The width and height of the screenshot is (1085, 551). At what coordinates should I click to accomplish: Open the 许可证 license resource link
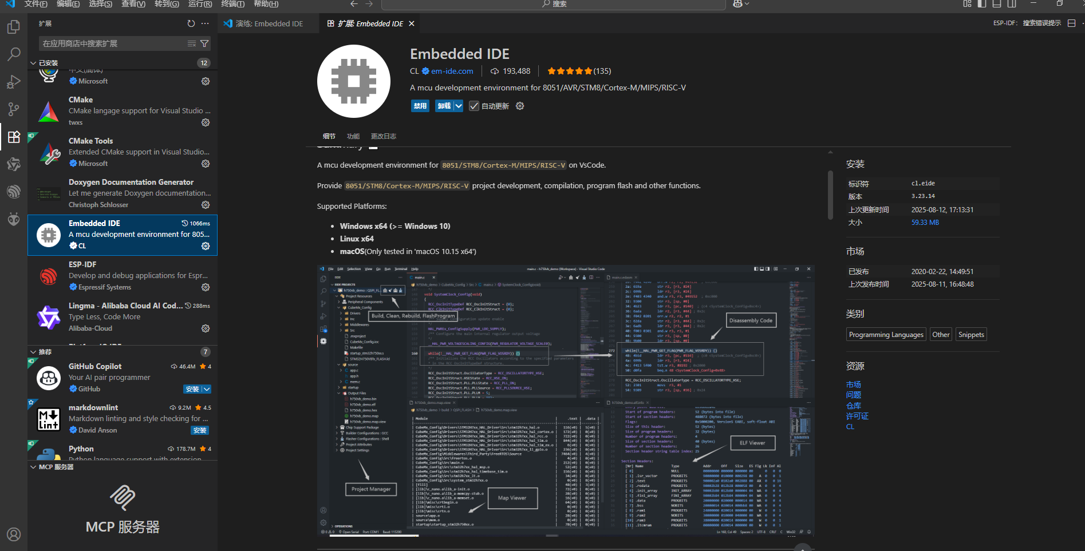pyautogui.click(x=857, y=416)
